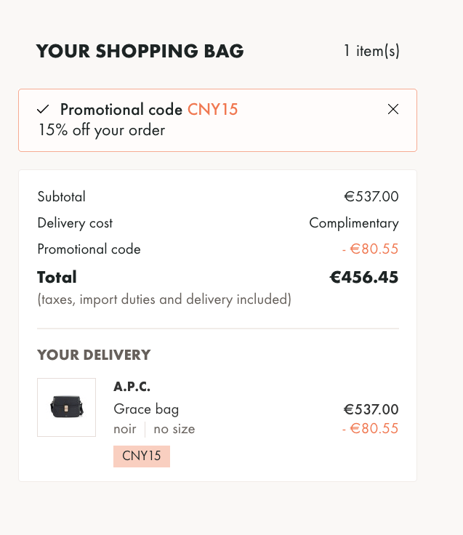Click the Your Shopping Bag heading
Viewport: 463px width, 535px height.
(140, 51)
